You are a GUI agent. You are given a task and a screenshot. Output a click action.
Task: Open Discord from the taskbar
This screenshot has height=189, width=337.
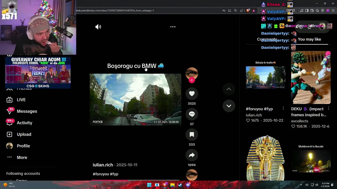point(188,185)
